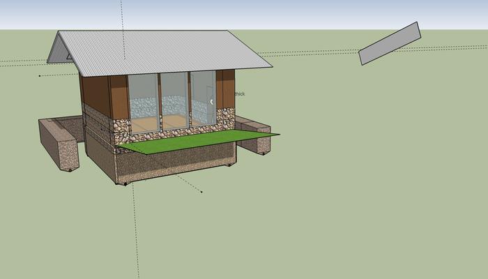Select the brown wood panel right of windows
Viewport: 488px width, 279px height.
pyautogui.click(x=225, y=89)
